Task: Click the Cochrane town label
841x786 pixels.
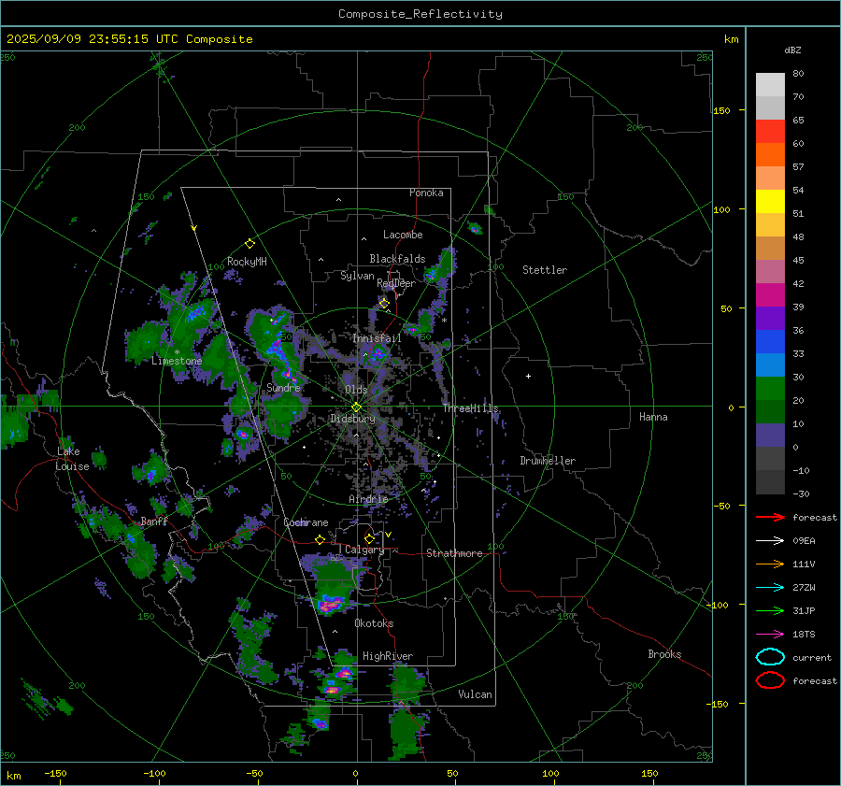Action: (306, 522)
